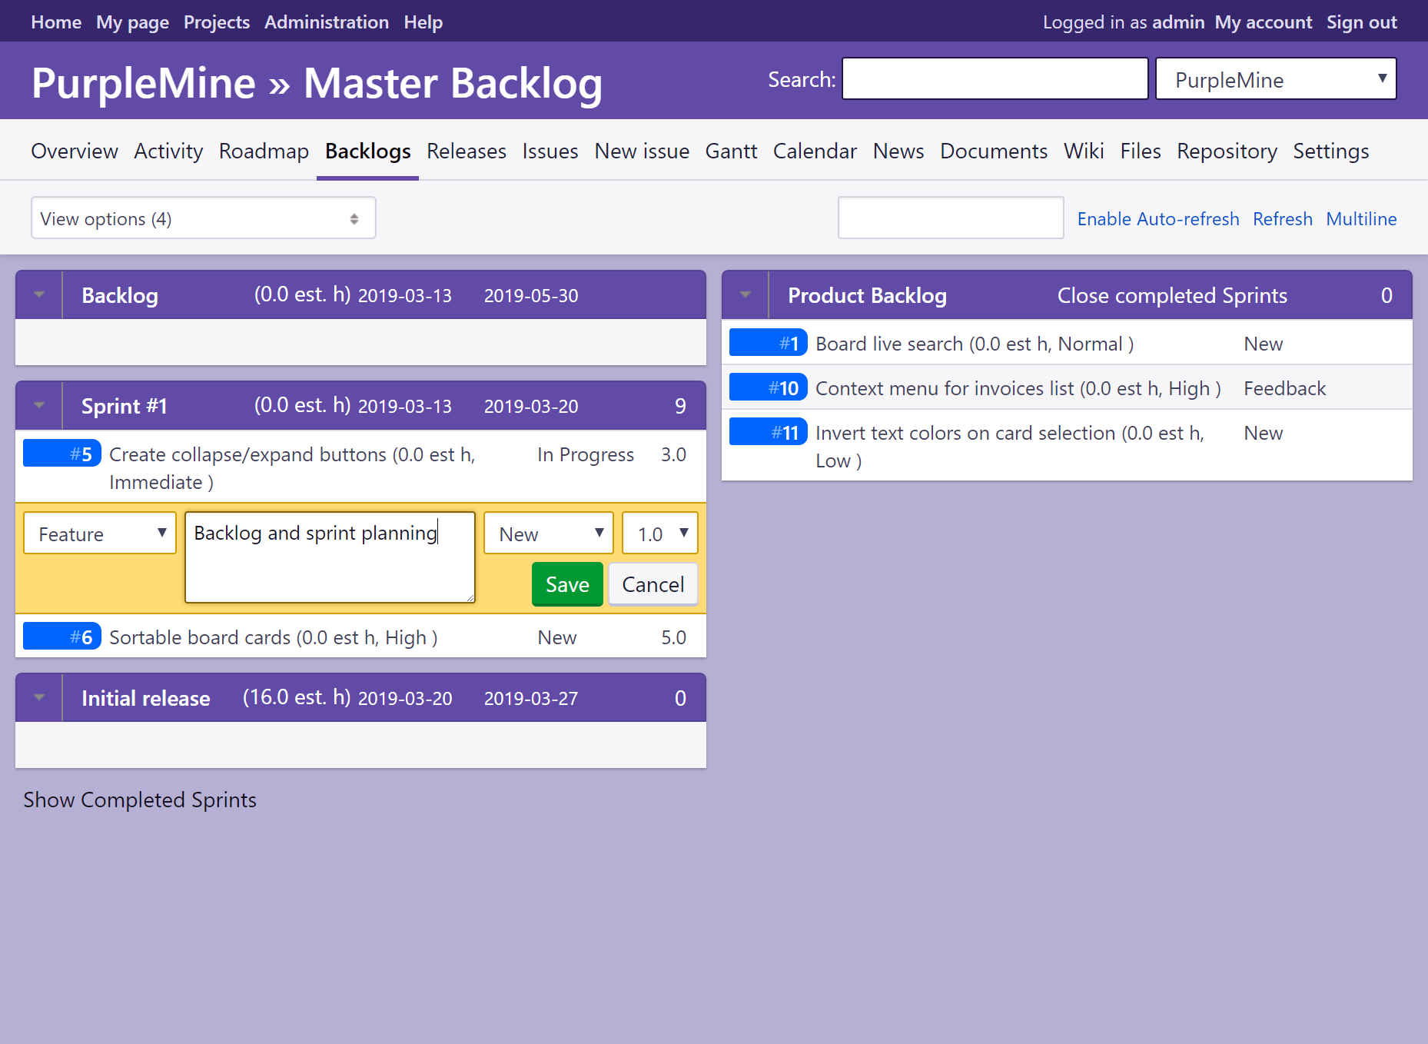The width and height of the screenshot is (1428, 1044).
Task: Open the Product Backlog menu arrow
Action: click(x=746, y=295)
